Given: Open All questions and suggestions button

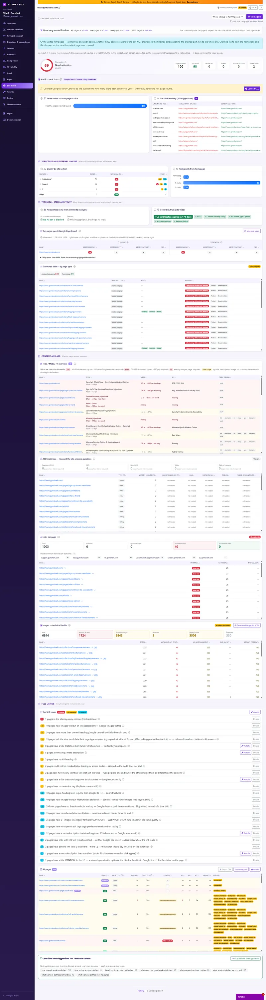Looking at the screenshot, I should point(245,958).
